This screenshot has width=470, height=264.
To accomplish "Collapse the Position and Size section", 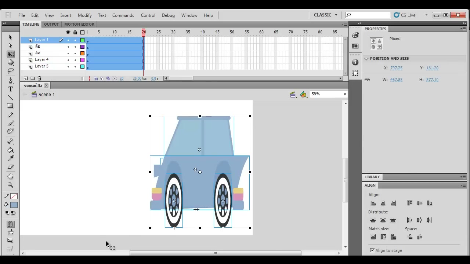I will (366, 59).
